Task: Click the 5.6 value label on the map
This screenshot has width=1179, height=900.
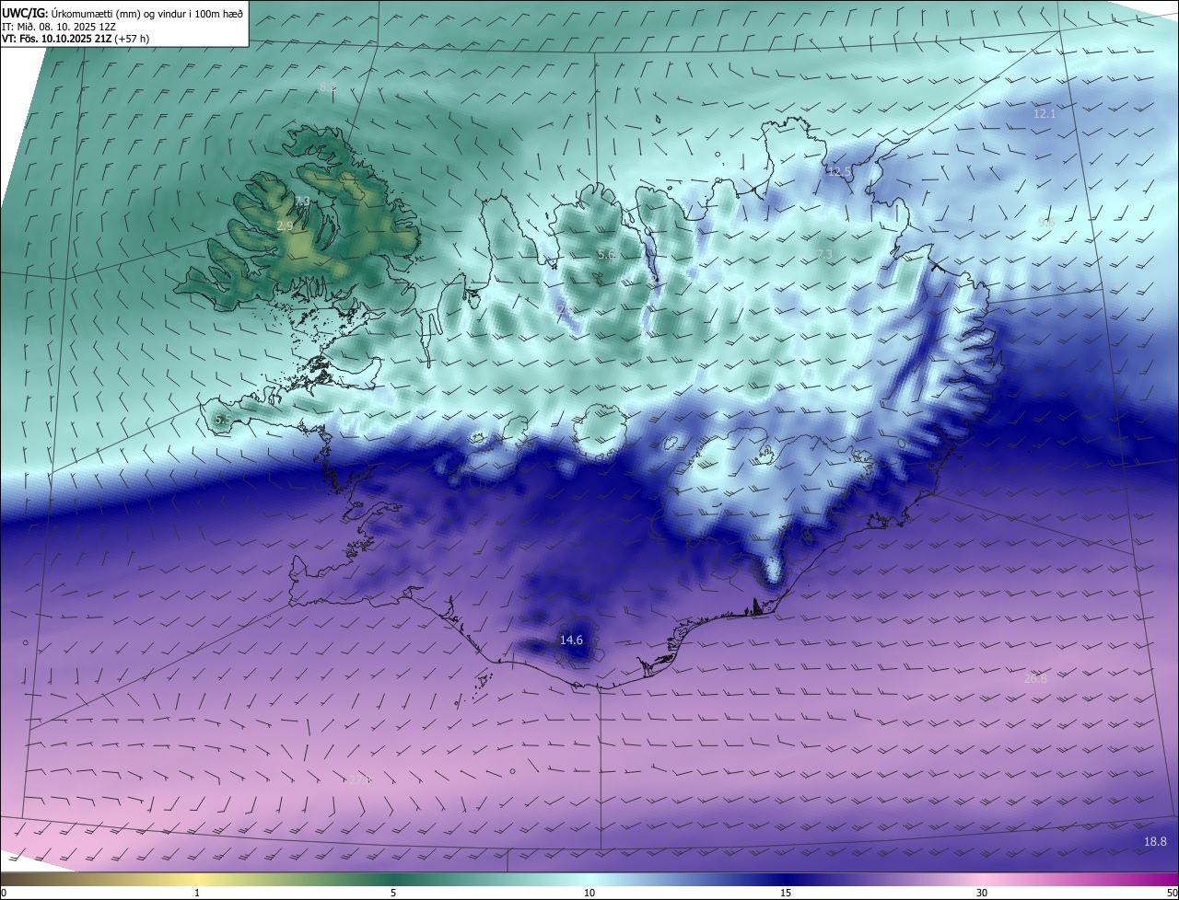Action: [606, 254]
